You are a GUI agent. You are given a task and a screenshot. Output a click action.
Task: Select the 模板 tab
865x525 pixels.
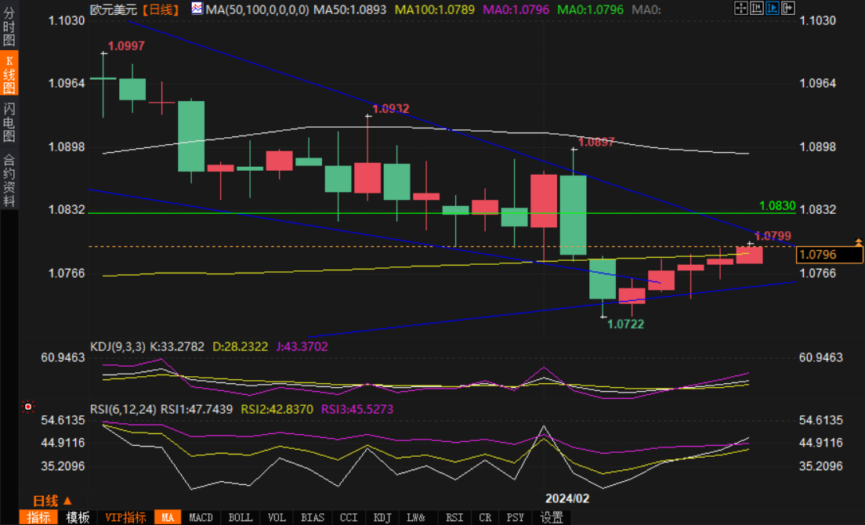click(x=78, y=517)
